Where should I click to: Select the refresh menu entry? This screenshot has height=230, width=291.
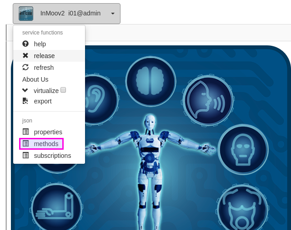pyautogui.click(x=44, y=68)
